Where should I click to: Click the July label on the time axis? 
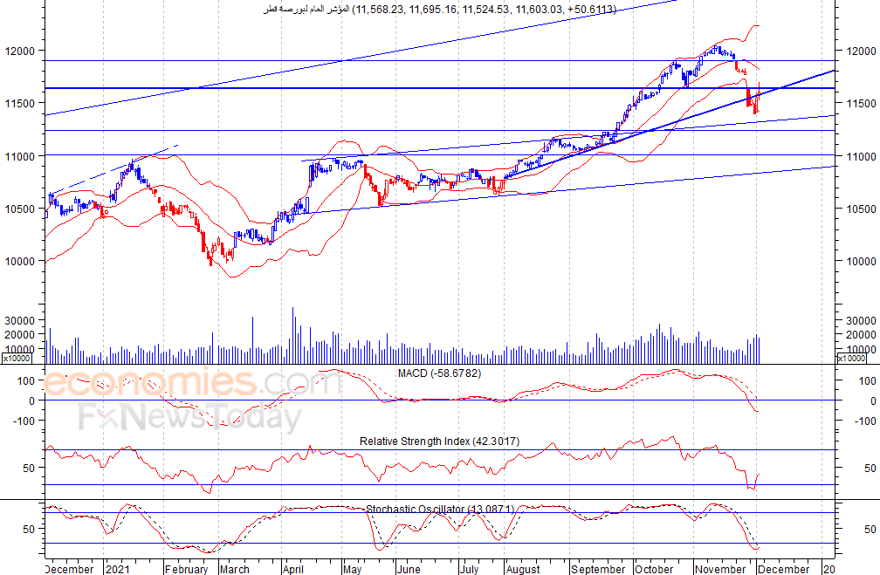470,569
